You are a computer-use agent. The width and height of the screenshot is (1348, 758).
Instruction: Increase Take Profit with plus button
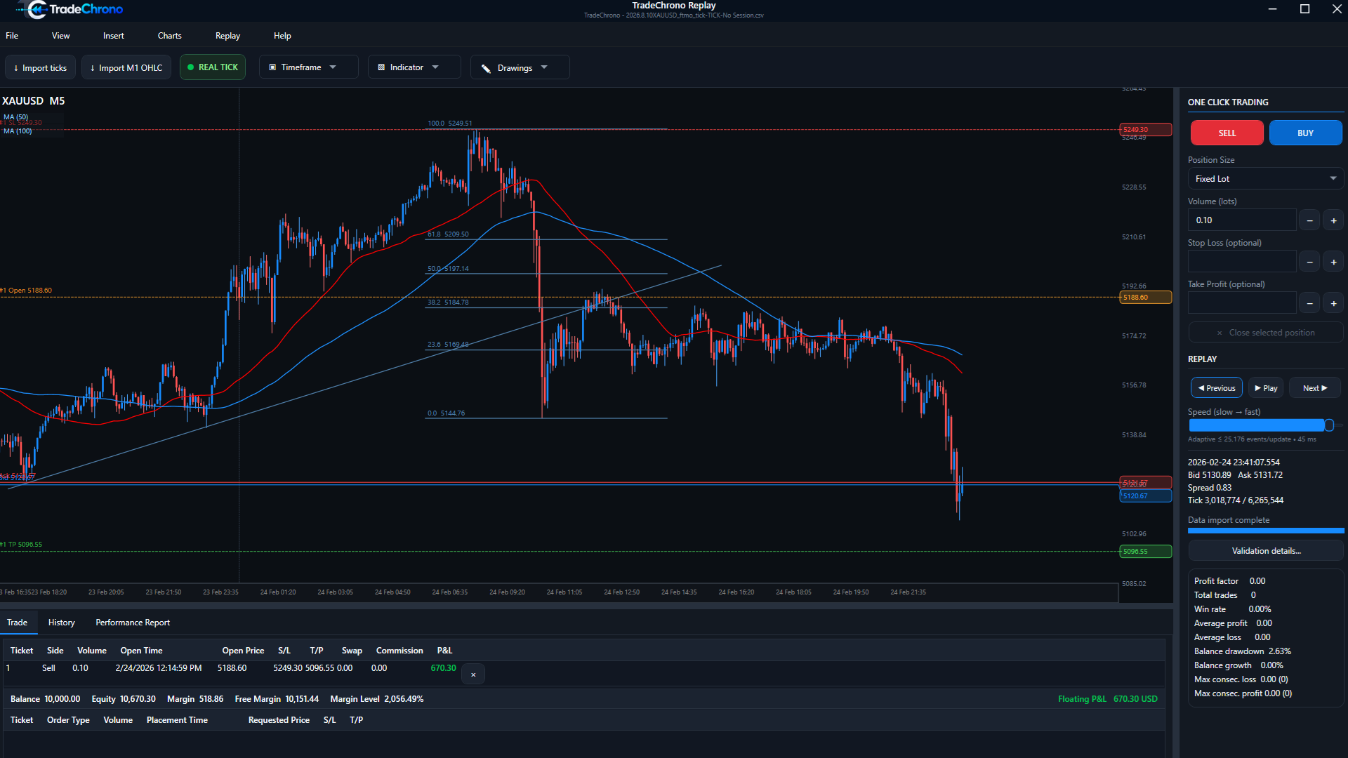(1333, 303)
